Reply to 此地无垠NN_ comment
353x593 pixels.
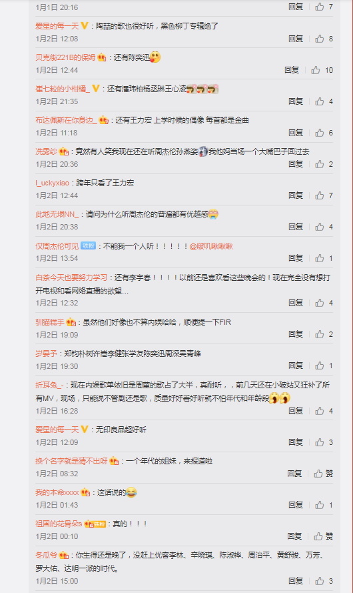point(296,227)
